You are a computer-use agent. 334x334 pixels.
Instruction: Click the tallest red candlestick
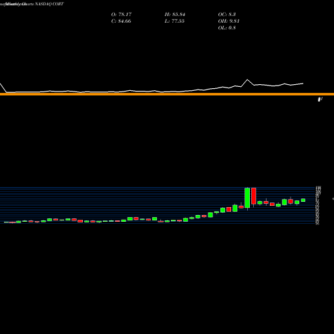(254, 196)
